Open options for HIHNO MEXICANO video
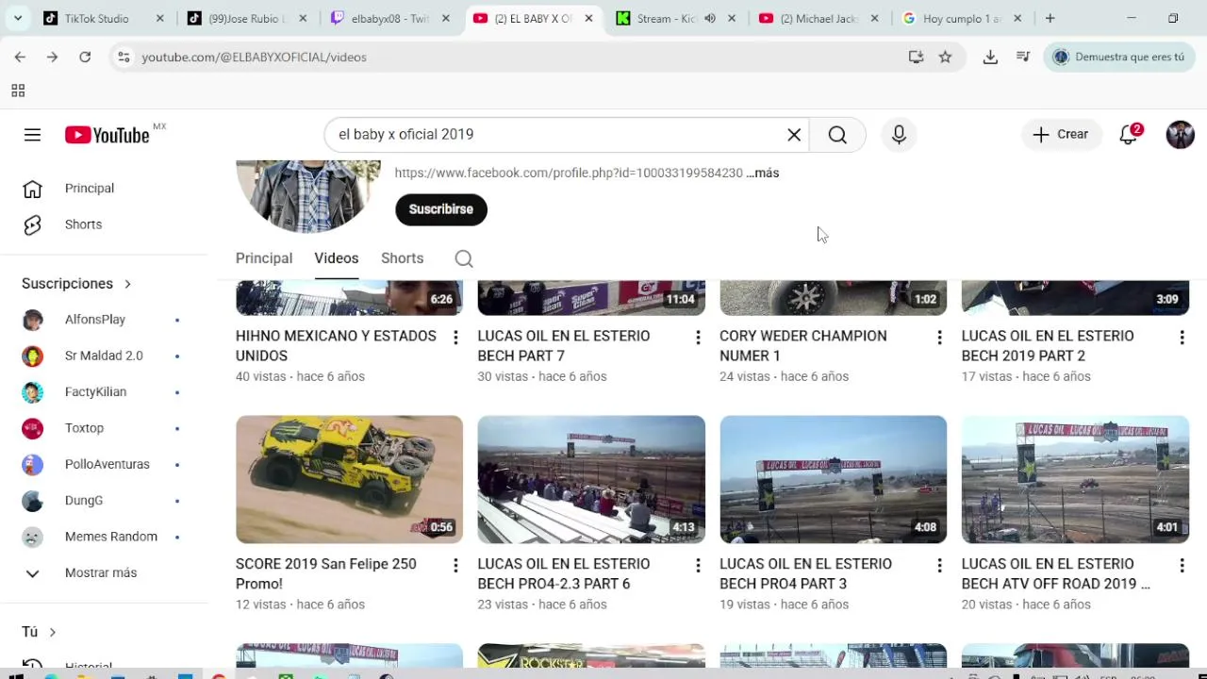This screenshot has width=1207, height=679. tap(455, 338)
